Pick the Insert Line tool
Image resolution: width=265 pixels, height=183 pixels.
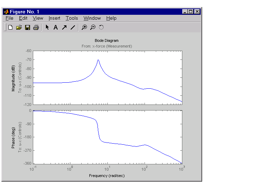72,27
